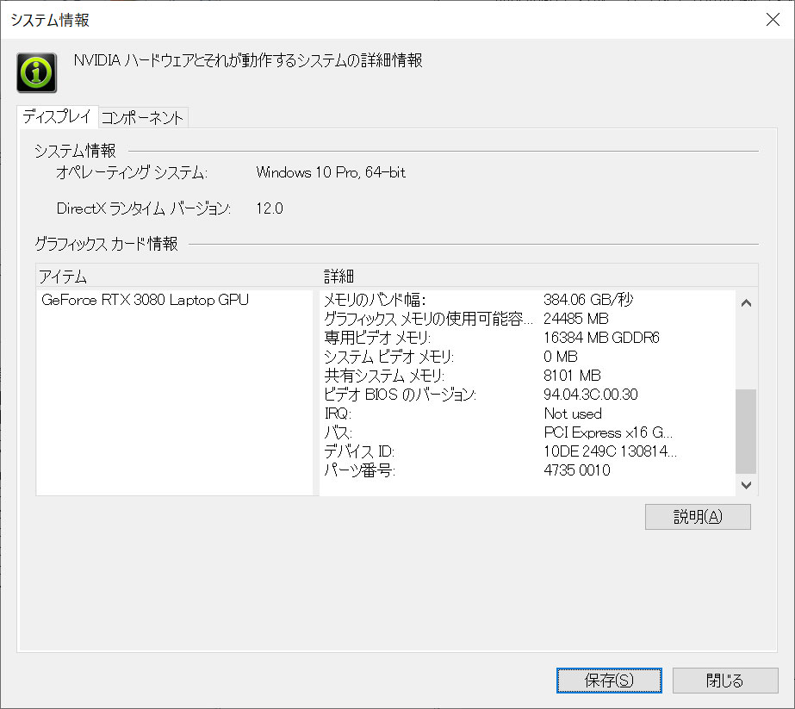Image resolution: width=795 pixels, height=709 pixels.
Task: Select the IRQ row label
Action: pos(338,414)
